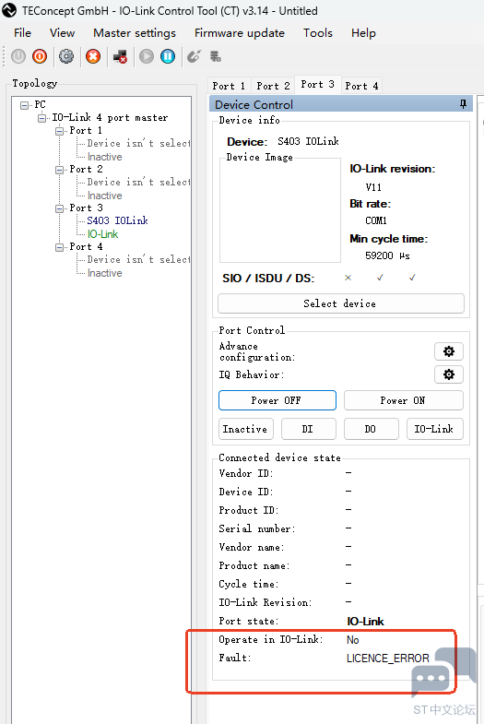
Task: Set port mode to DI
Action: tap(309, 429)
